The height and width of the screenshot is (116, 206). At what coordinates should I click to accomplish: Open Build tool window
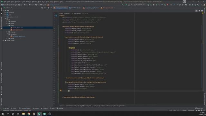pyautogui.click(x=52, y=108)
